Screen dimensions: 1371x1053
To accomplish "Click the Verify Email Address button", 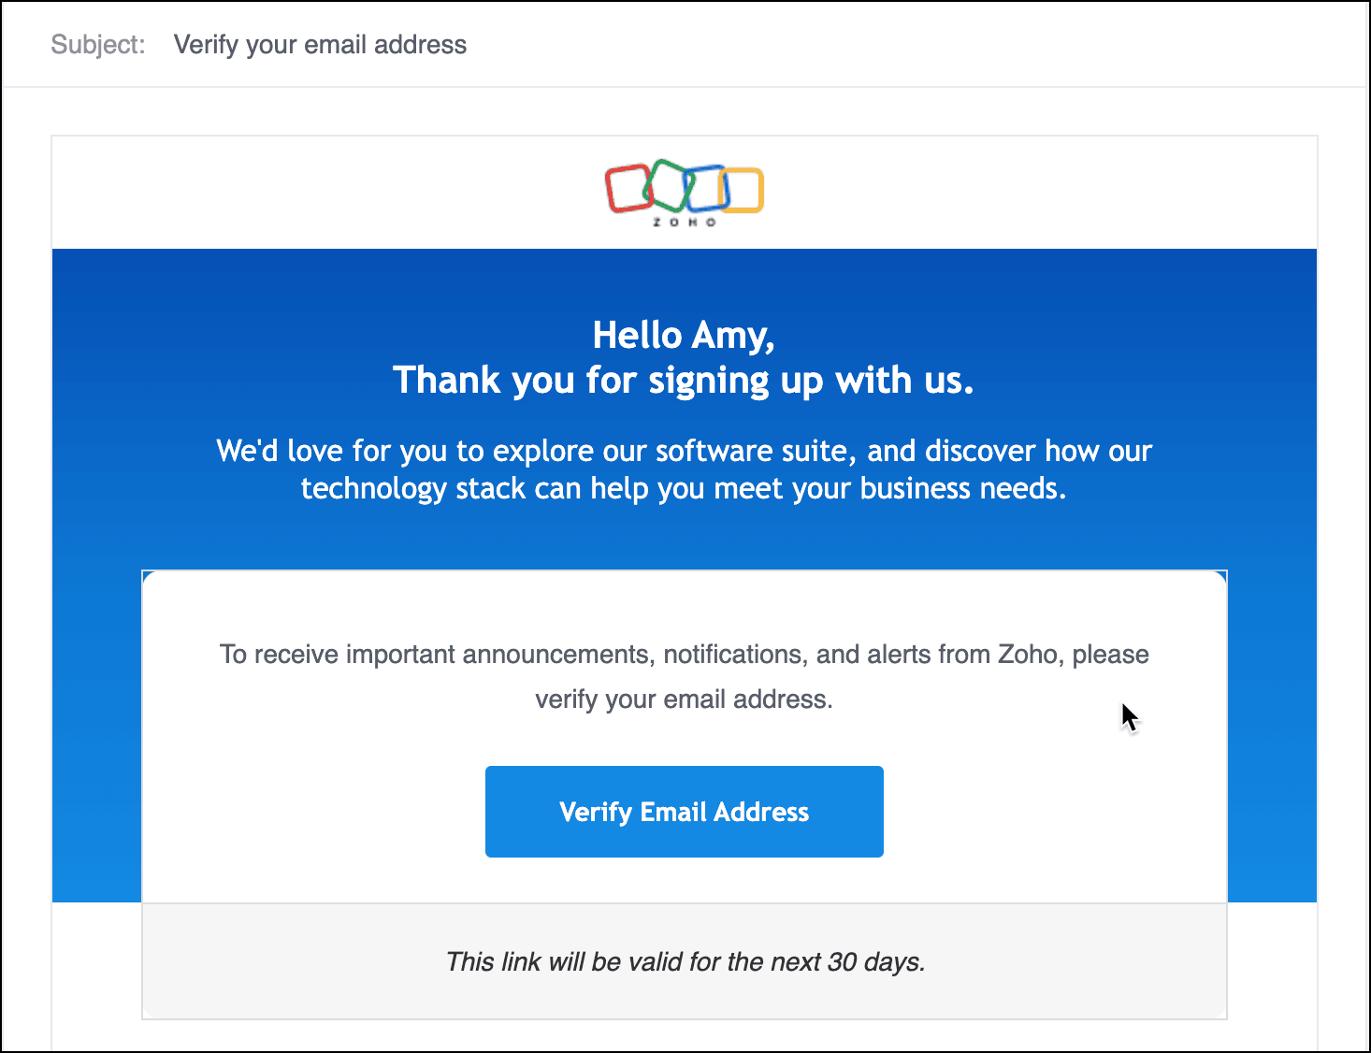I will pyautogui.click(x=684, y=812).
